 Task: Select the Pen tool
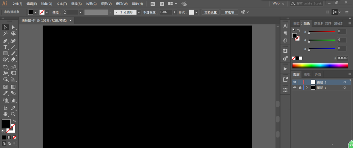(x=5, y=41)
